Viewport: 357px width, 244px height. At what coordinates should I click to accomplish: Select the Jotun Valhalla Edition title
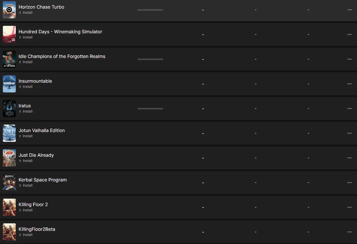tap(42, 130)
